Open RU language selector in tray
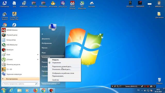Viewport: 165px width, 93px height. coord(138,90)
